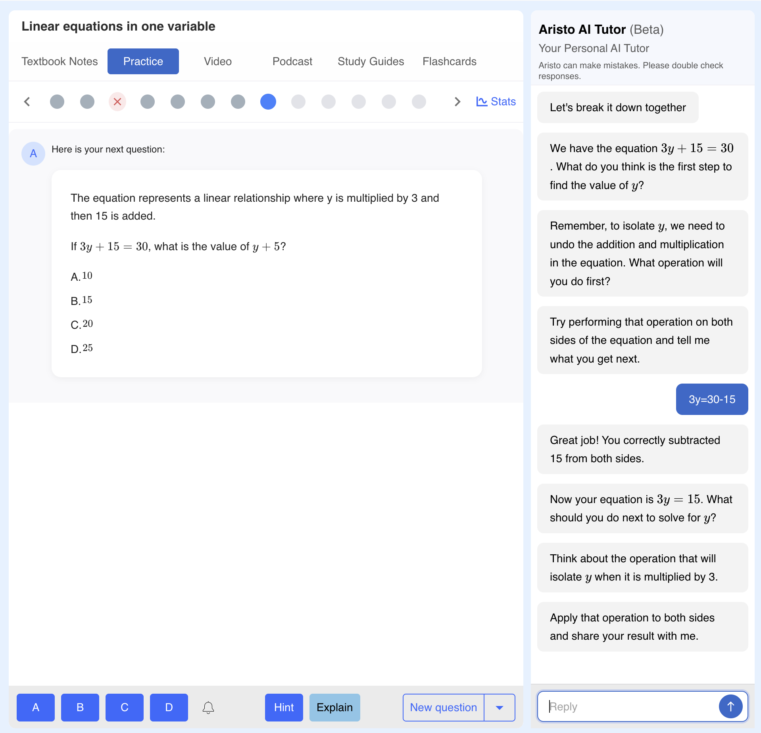
Task: Advance question list with right chevron
Action: click(x=457, y=102)
